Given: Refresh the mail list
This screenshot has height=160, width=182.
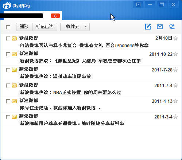Looking at the screenshot, I should [x=172, y=27].
